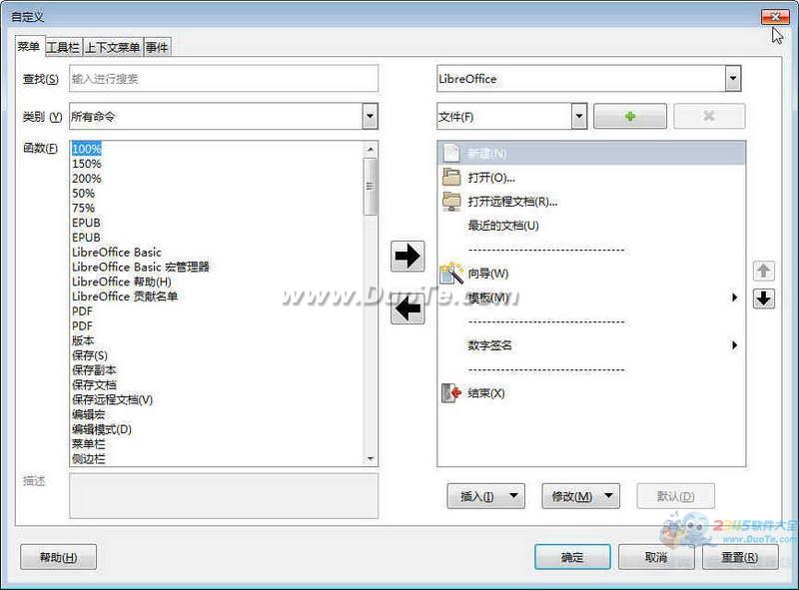Click the 重置(R) button

click(x=740, y=557)
